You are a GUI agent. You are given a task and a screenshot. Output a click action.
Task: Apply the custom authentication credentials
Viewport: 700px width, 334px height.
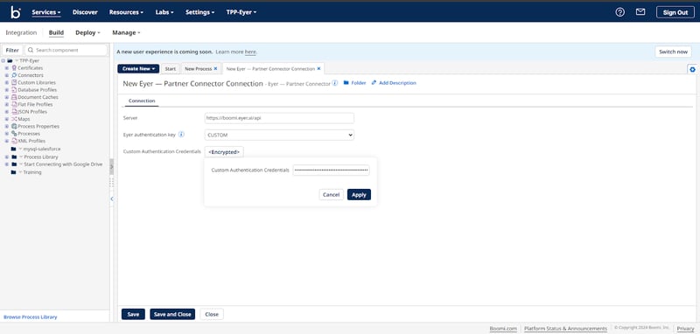point(359,195)
